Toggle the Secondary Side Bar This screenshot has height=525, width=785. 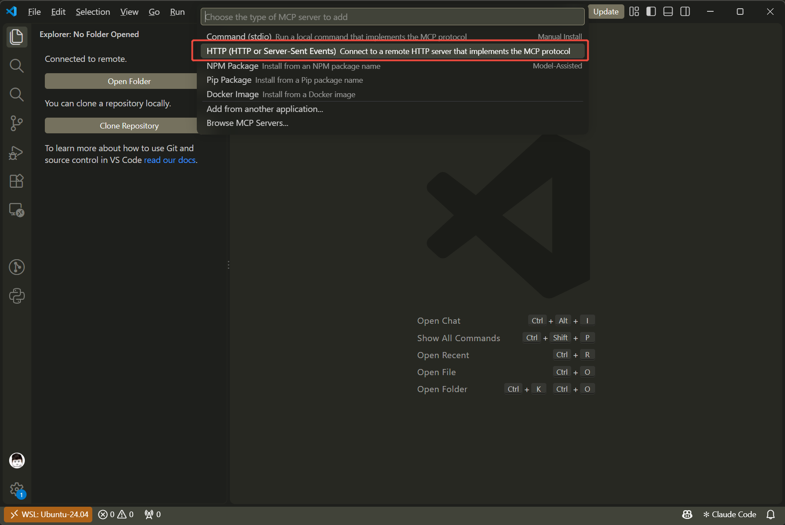point(685,12)
